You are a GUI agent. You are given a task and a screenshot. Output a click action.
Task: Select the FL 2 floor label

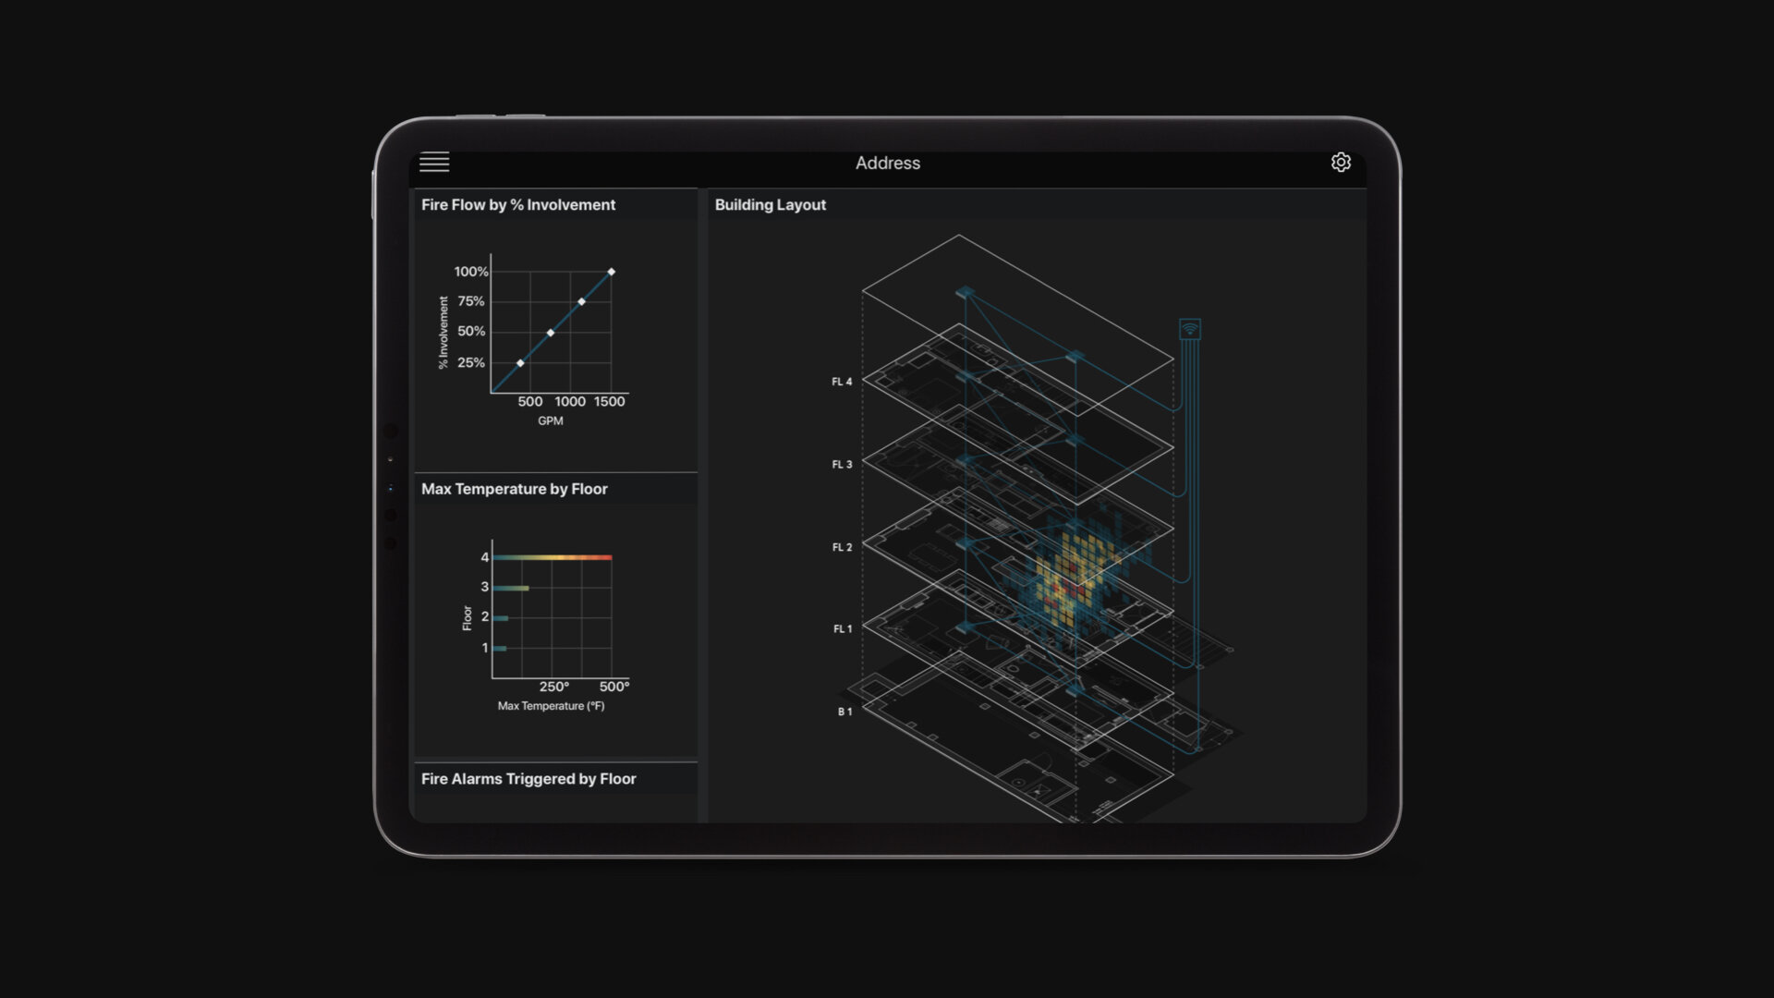point(842,548)
